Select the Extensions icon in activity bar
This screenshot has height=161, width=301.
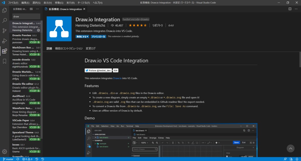pos(4,51)
